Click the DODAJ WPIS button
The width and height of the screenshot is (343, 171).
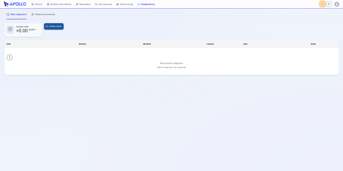pyautogui.click(x=54, y=26)
